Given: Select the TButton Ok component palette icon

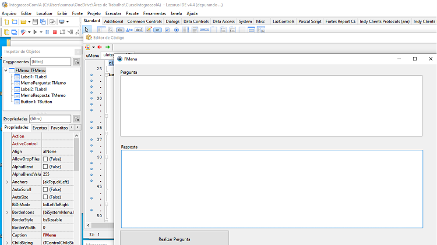Looking at the screenshot, I should [120, 30].
